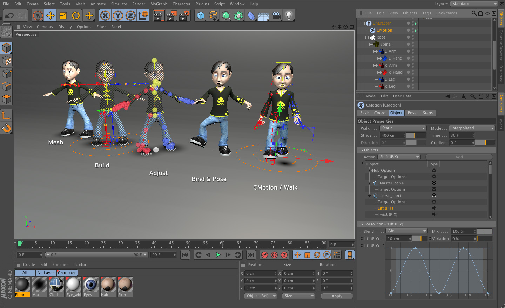
Task: Toggle the CMotion enable checkmark
Action: coord(416,30)
